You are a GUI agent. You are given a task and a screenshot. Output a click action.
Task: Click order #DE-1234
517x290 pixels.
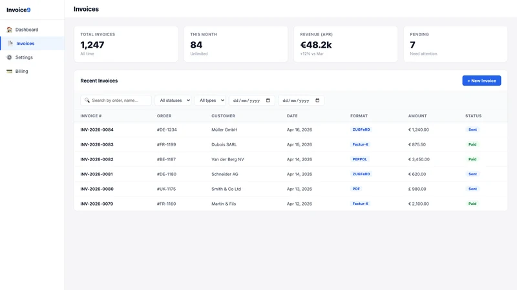pyautogui.click(x=167, y=130)
